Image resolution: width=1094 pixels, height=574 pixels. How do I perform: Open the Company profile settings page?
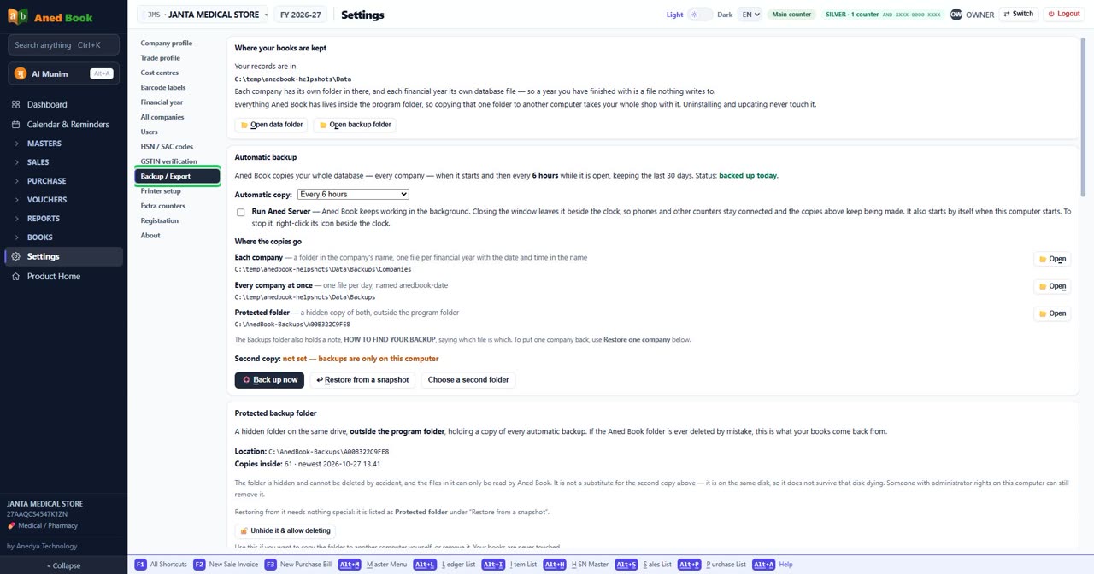click(x=167, y=43)
